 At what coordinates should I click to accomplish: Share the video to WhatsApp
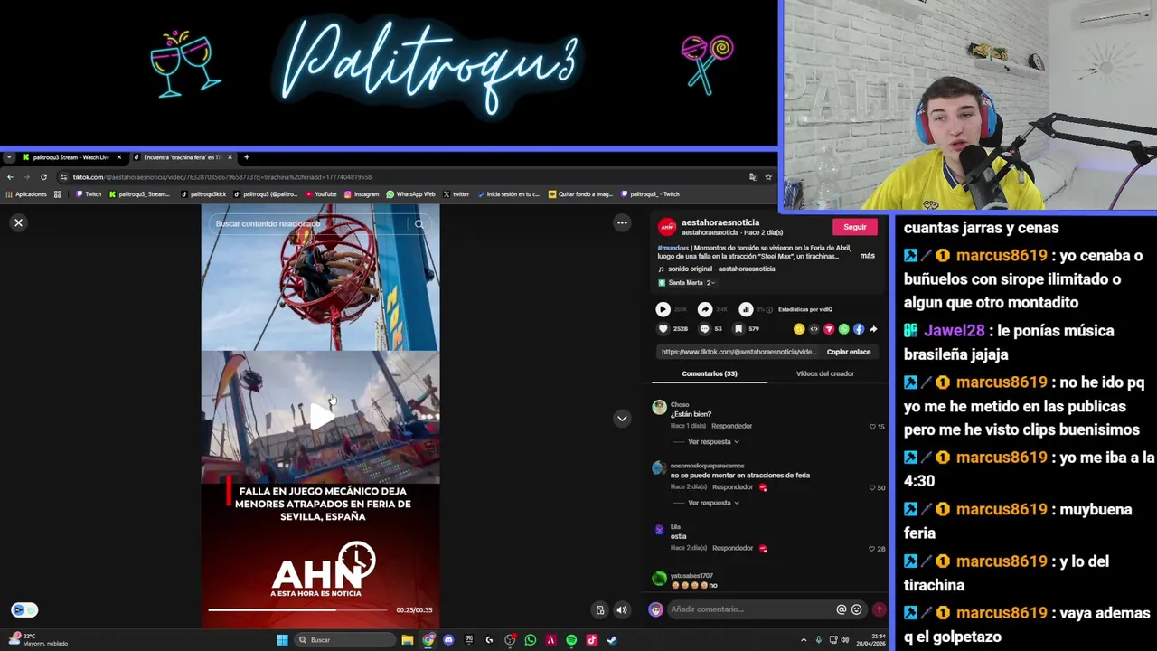tap(843, 329)
